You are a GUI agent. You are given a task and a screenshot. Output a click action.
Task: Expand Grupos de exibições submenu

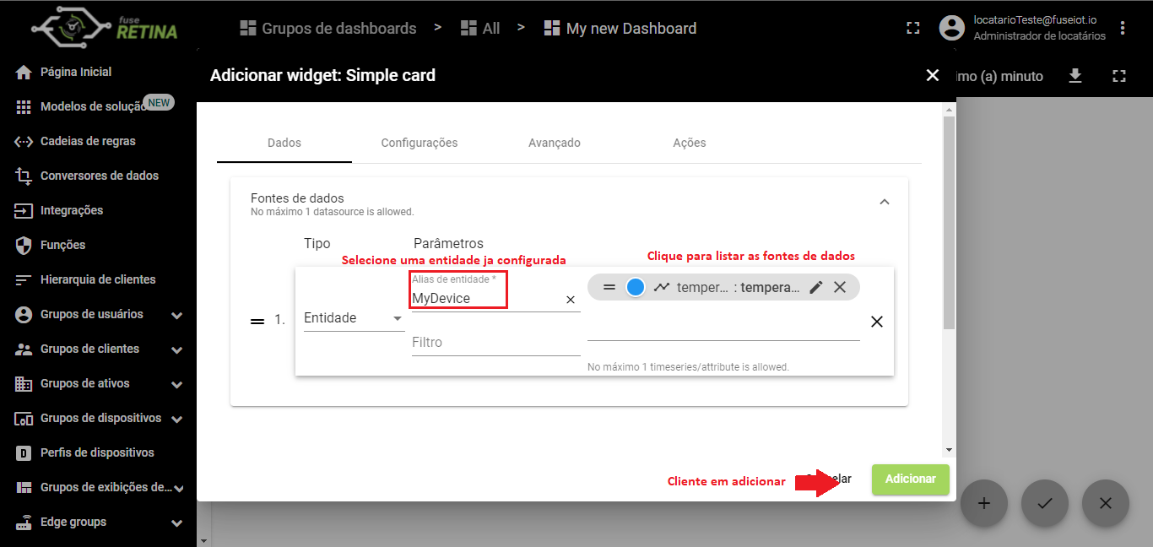tap(177, 488)
